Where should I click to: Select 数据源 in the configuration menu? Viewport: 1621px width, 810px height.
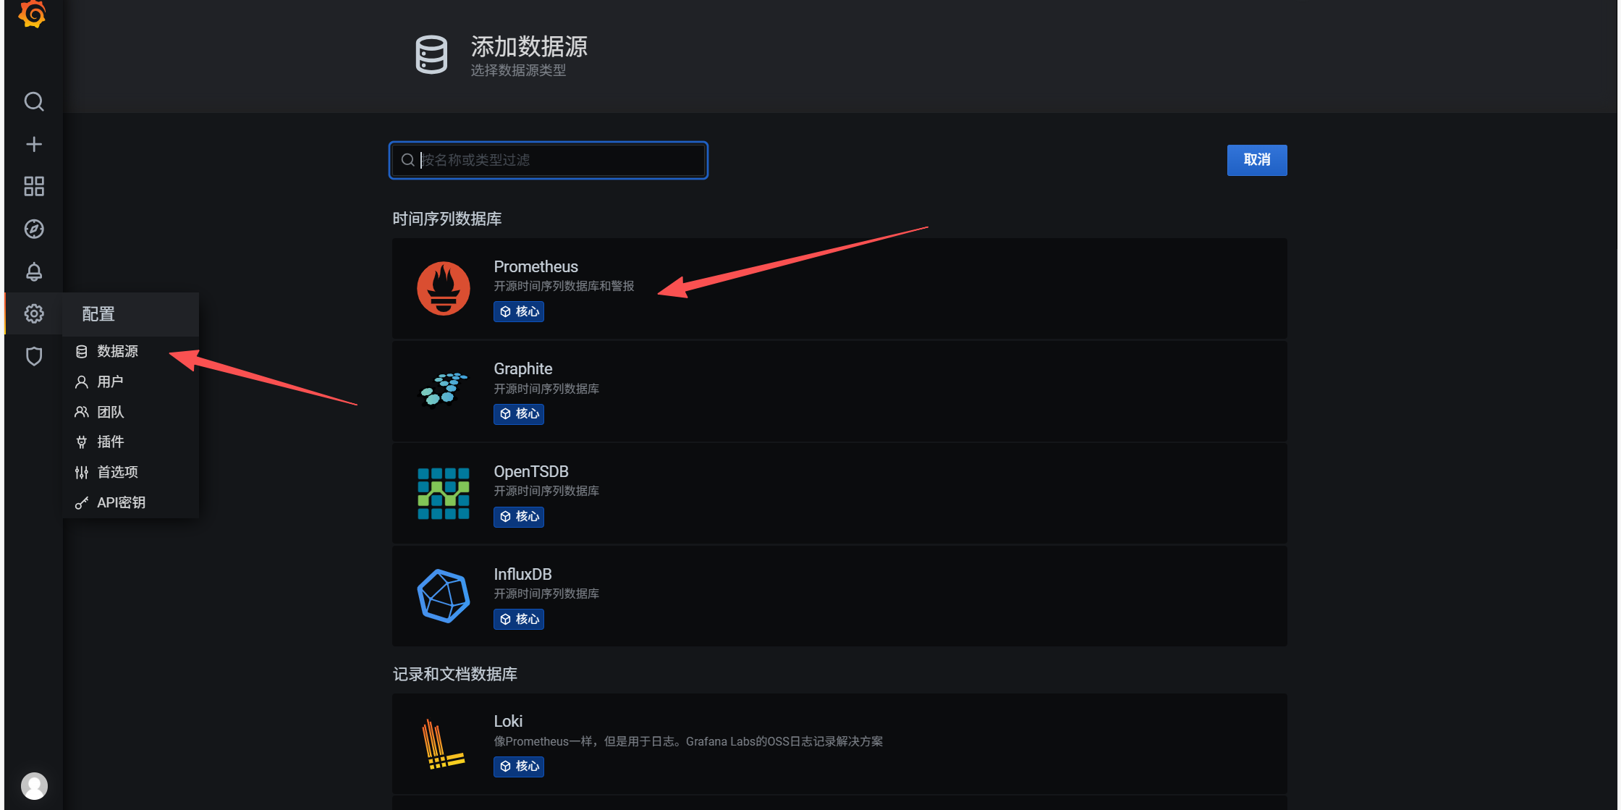tap(117, 351)
